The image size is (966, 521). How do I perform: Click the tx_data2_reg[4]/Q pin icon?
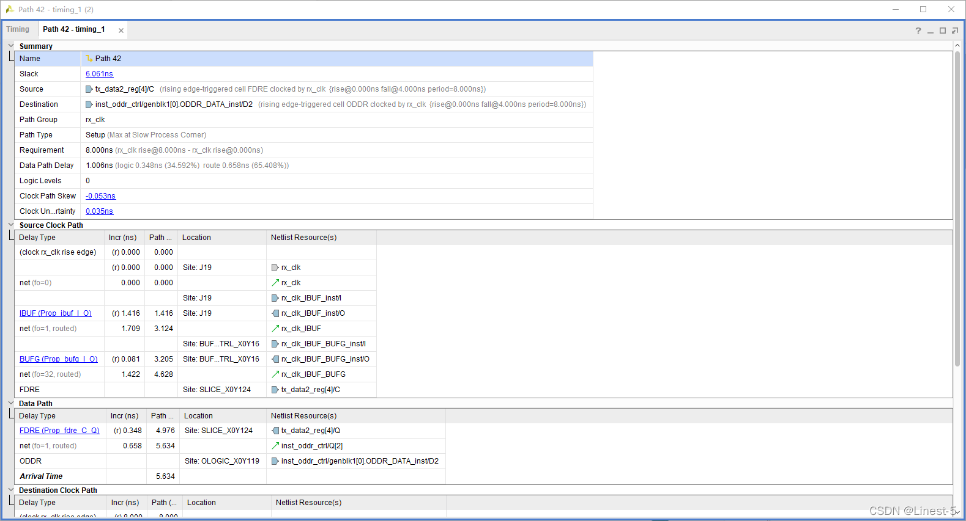[275, 431]
